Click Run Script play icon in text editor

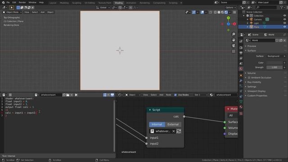(76, 95)
